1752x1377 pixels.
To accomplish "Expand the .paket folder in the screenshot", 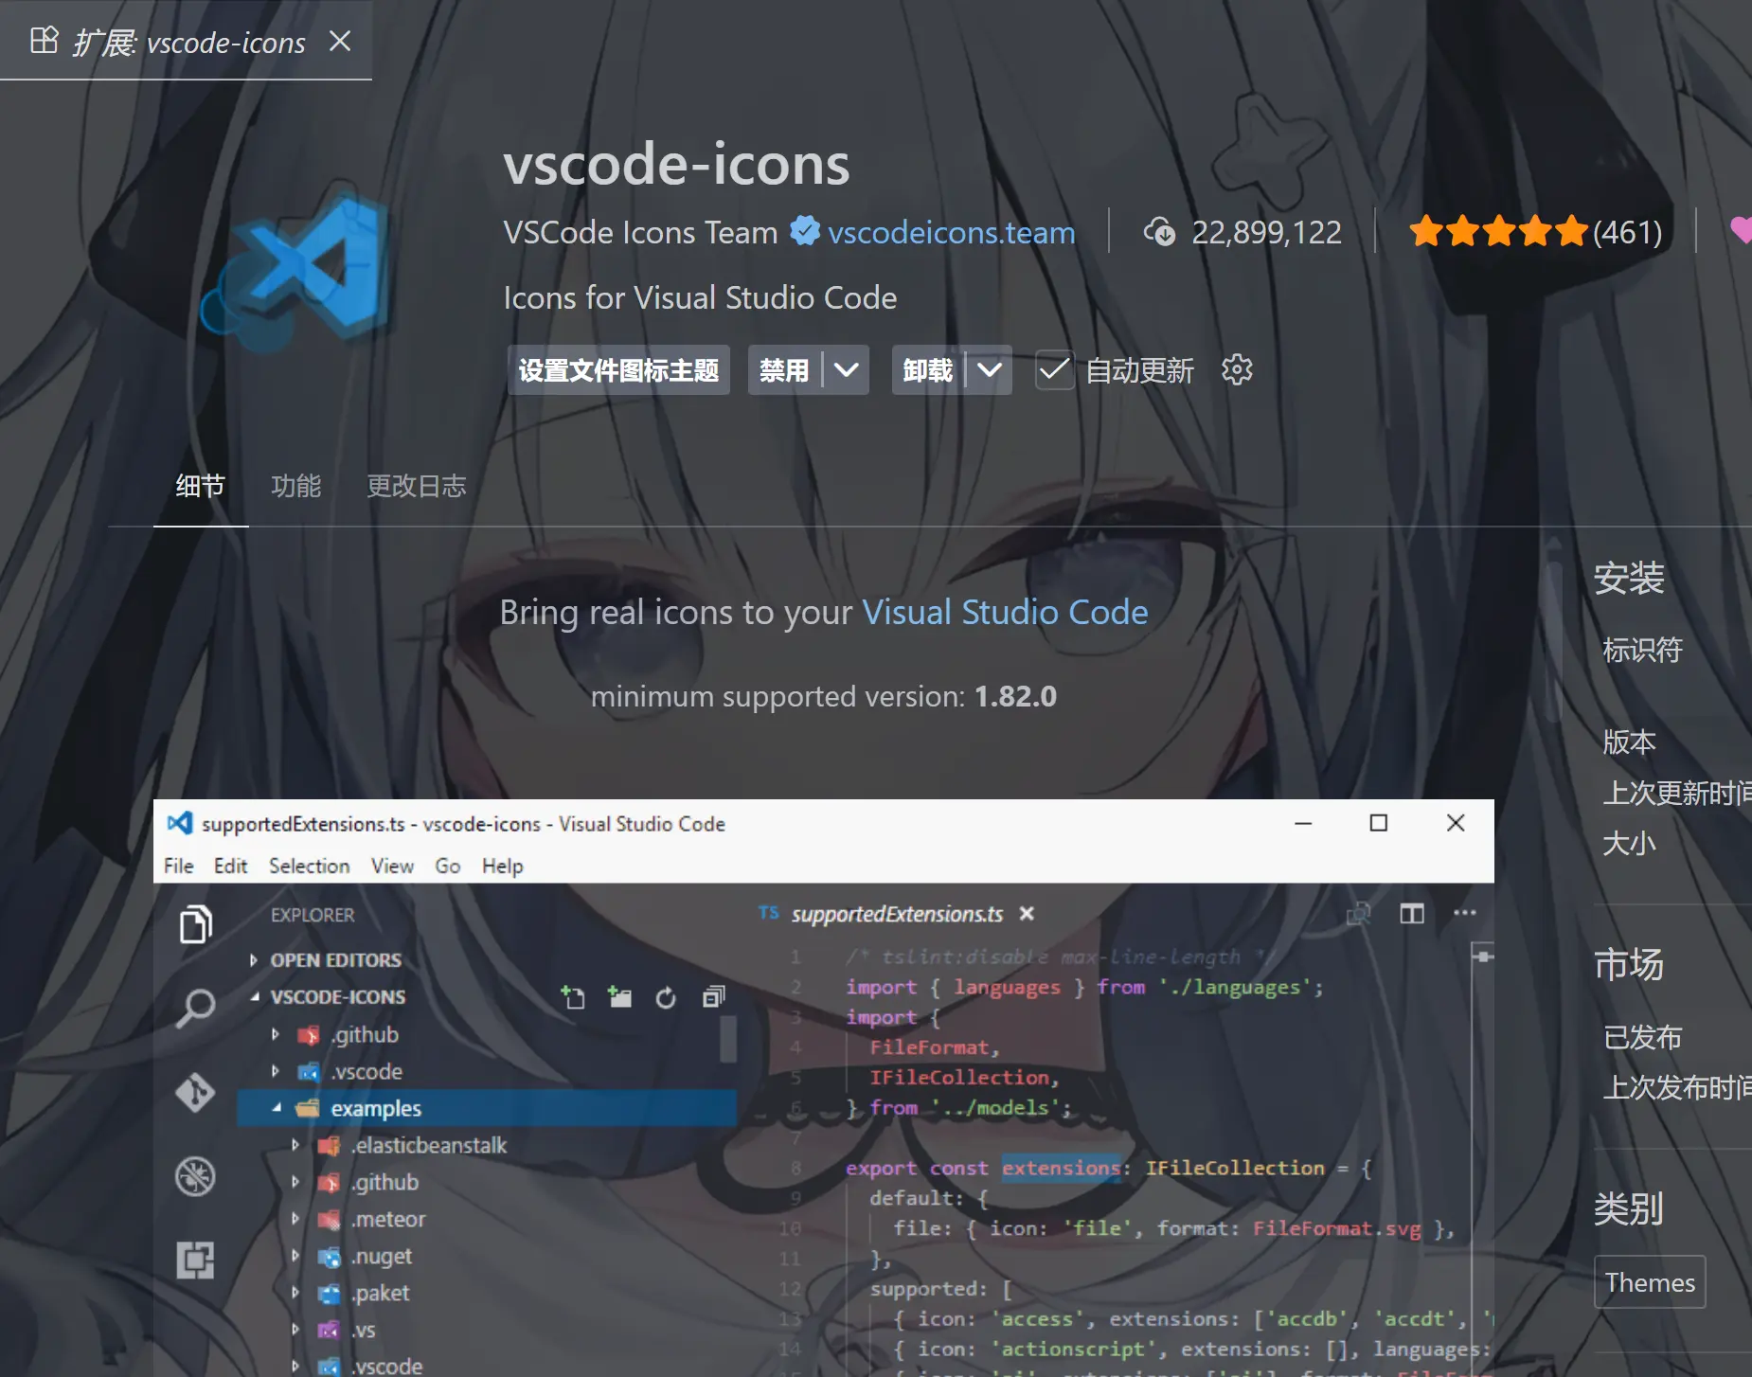I will [x=295, y=1293].
